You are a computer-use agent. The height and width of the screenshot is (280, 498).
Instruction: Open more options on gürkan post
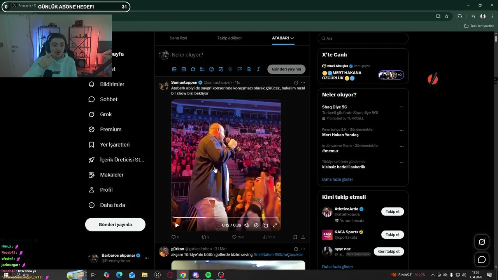303,249
